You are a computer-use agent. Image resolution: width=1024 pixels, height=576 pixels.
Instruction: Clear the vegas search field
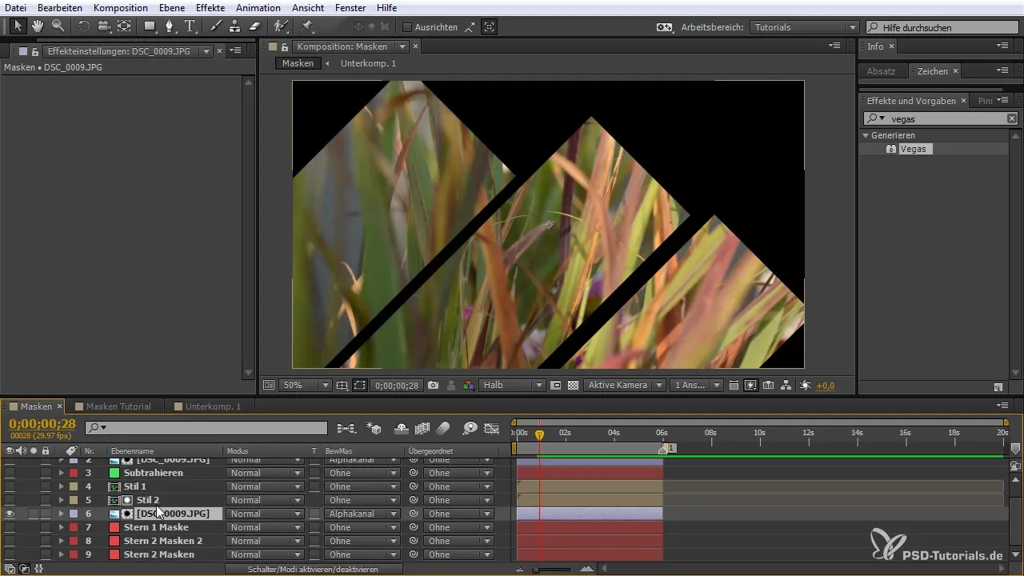pos(1012,118)
